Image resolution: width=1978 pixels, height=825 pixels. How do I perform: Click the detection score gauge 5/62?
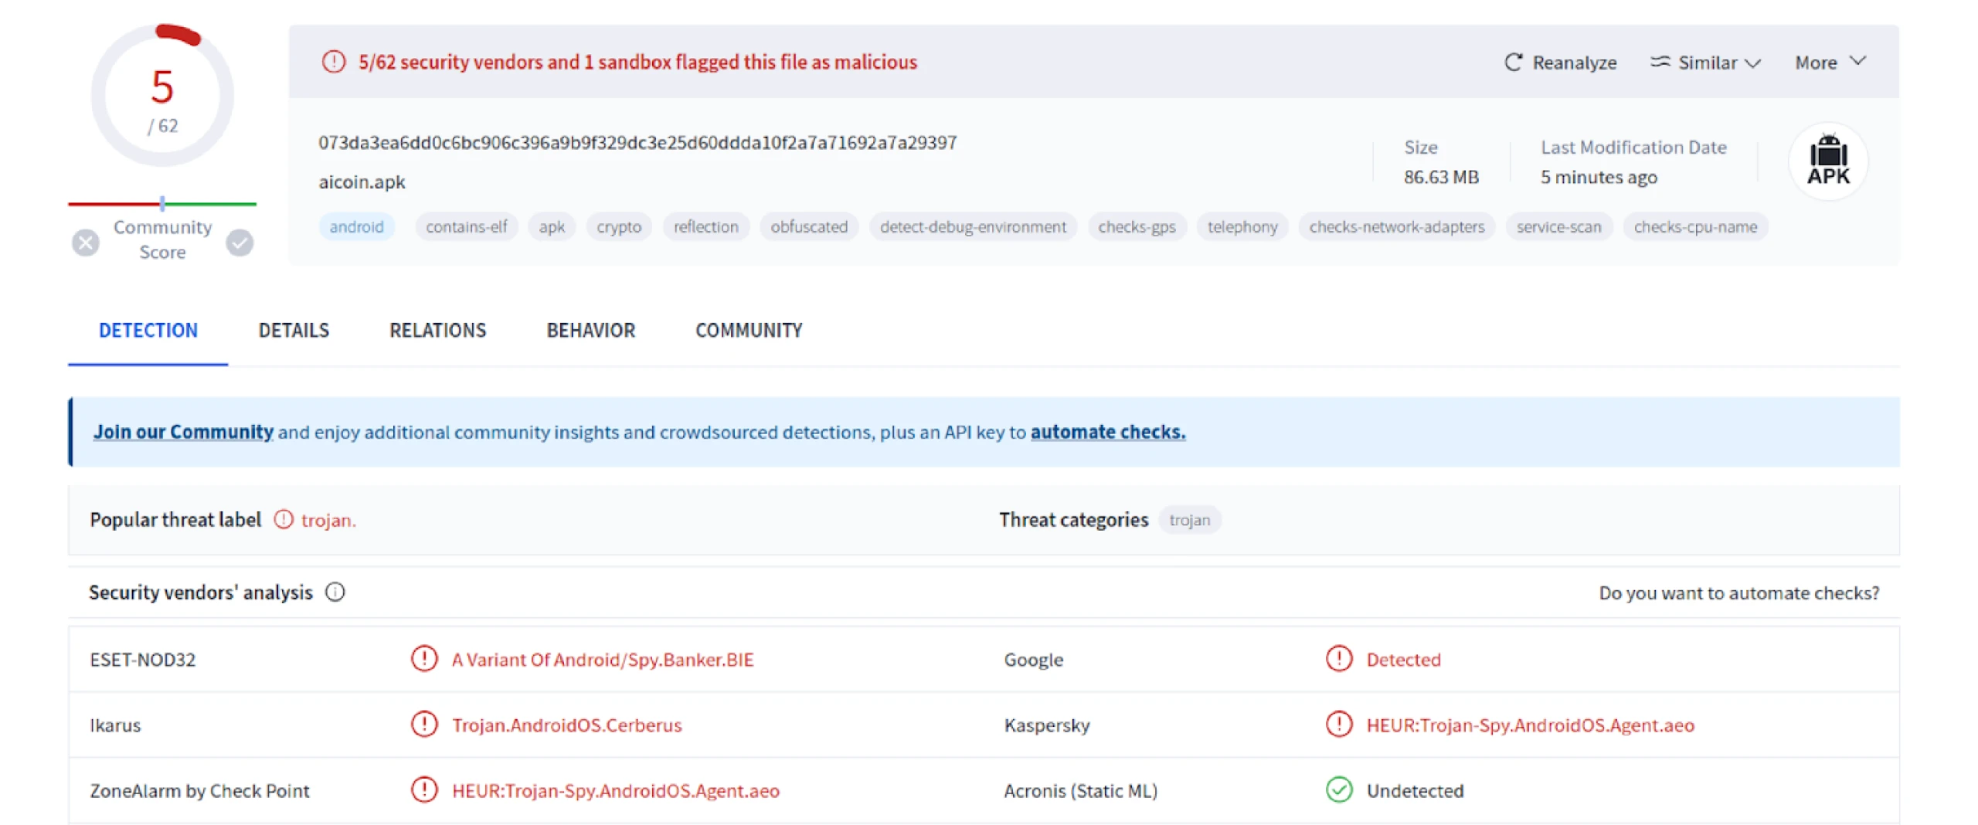tap(162, 96)
